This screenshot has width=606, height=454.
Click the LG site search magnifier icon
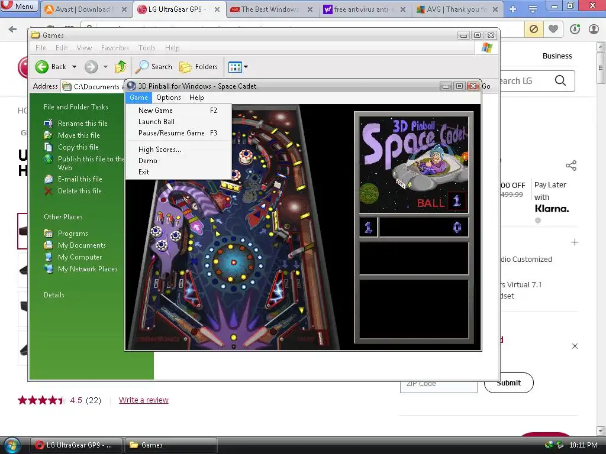pyautogui.click(x=560, y=80)
